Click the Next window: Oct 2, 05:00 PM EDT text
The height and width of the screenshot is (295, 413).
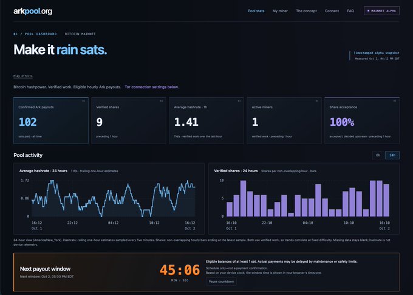(x=47, y=277)
